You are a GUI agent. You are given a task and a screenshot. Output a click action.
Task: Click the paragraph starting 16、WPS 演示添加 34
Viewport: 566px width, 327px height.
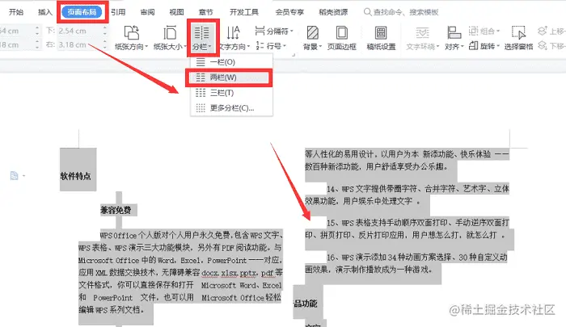406,263
